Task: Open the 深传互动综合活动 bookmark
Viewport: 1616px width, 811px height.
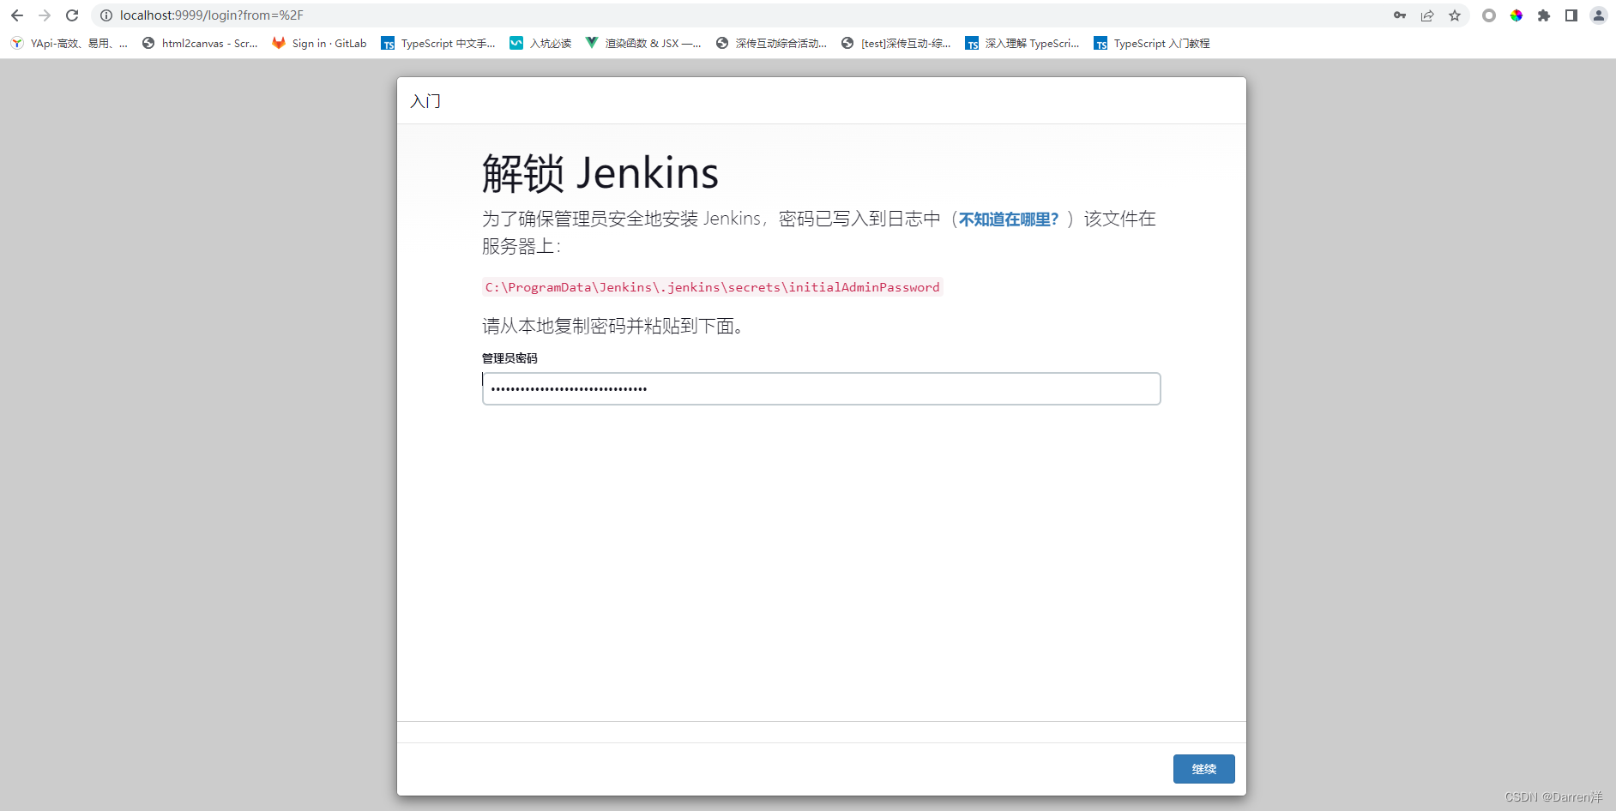Action: click(771, 43)
